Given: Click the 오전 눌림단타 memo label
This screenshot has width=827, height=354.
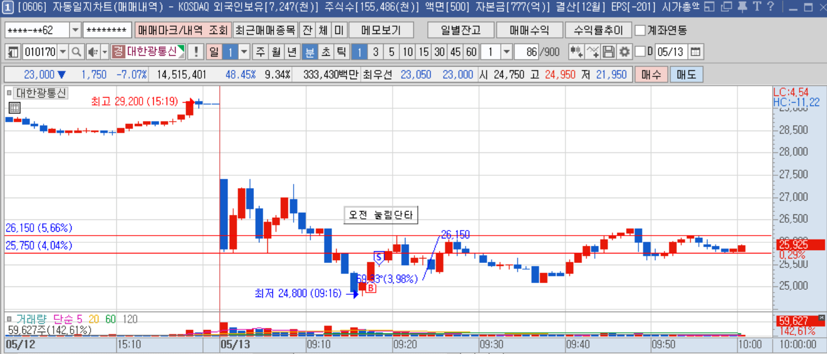Looking at the screenshot, I should coord(381,215).
